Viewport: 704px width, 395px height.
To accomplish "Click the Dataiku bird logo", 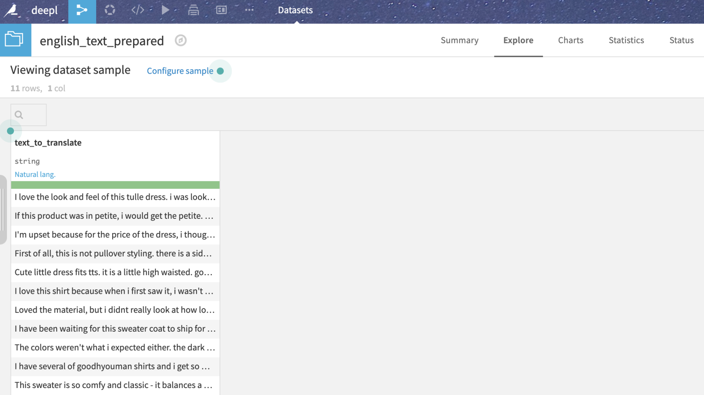I will pos(11,10).
